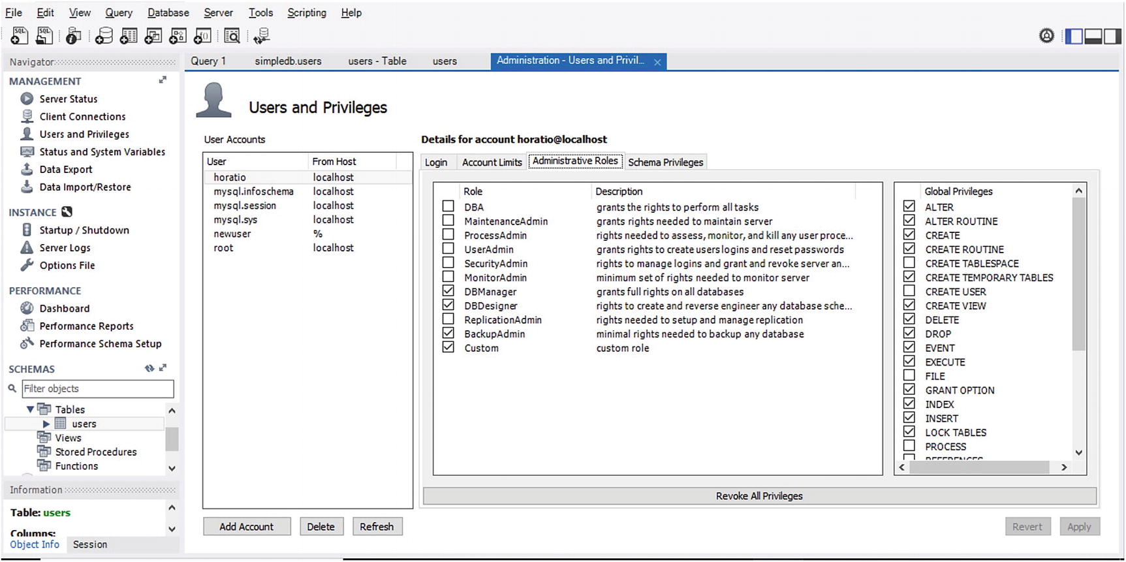
Task: Uncheck the DBManager role checkbox
Action: tap(448, 291)
